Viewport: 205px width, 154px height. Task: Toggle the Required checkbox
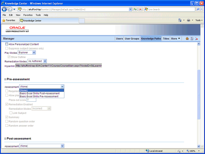coord(7,91)
